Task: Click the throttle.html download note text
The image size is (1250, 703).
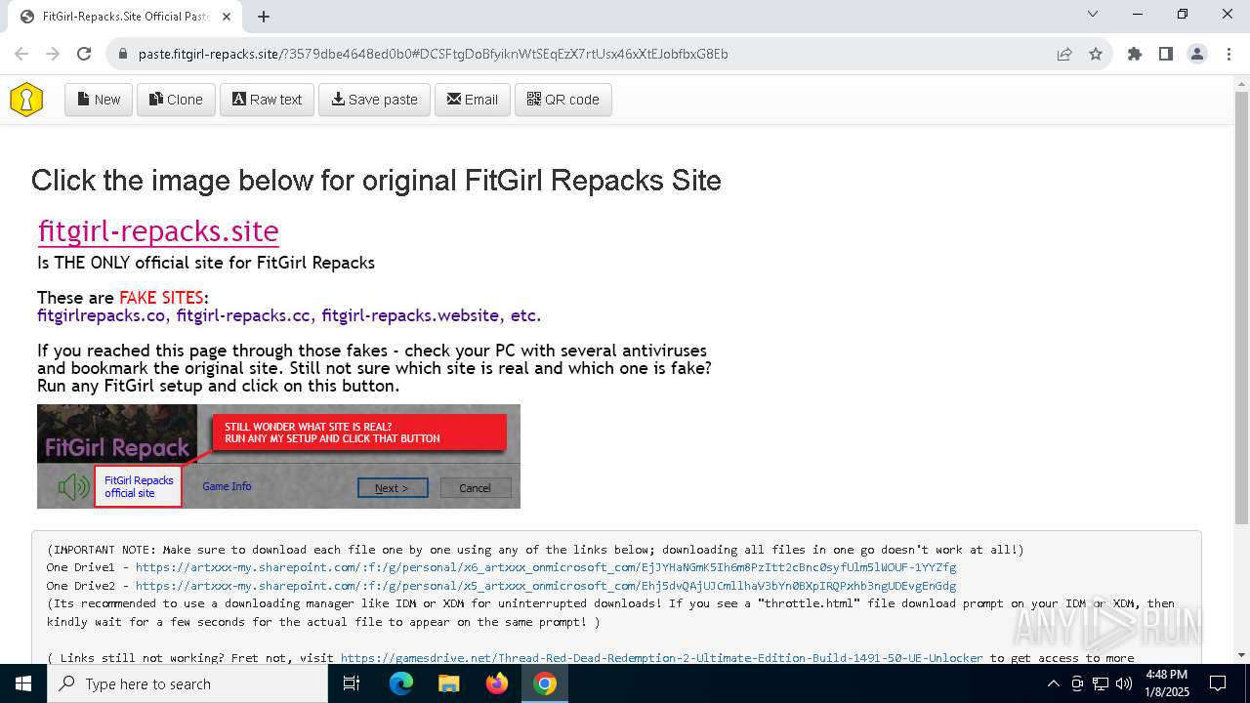Action: coord(610,613)
